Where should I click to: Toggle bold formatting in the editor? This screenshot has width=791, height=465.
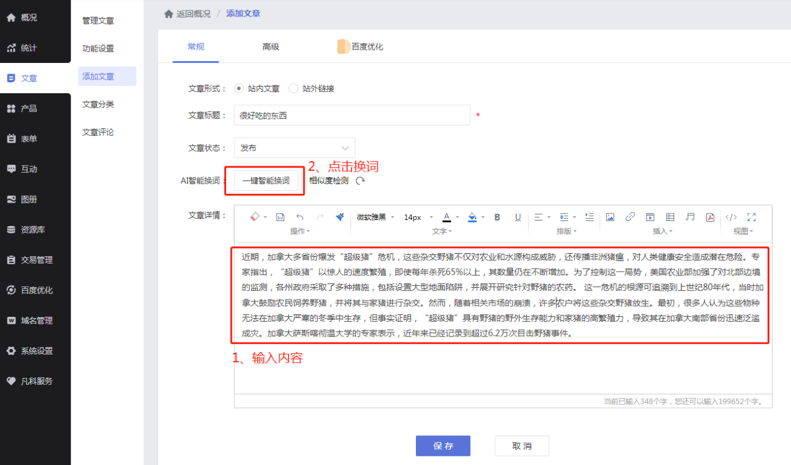[x=497, y=217]
